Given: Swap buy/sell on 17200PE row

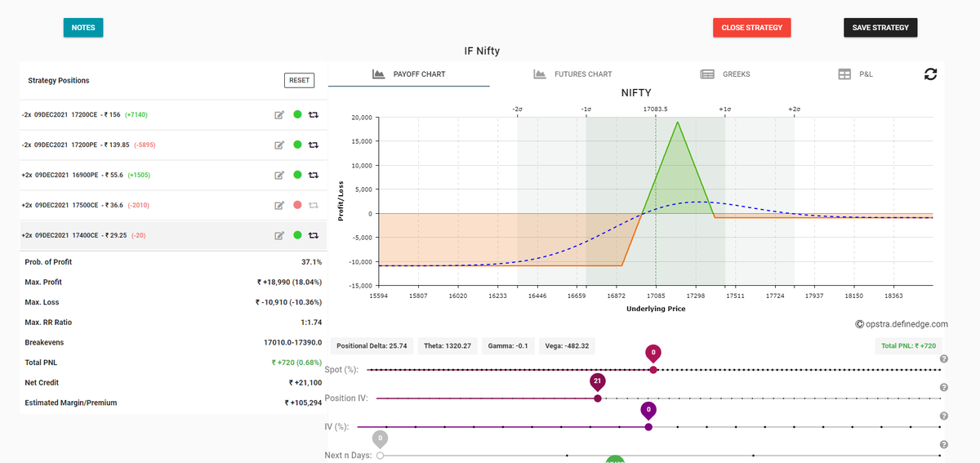Looking at the screenshot, I should click(313, 145).
